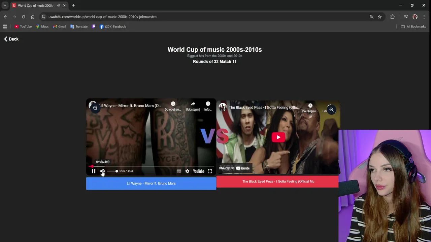The width and height of the screenshot is (431, 242).
Task: Open the zoom magnifier in address bar
Action: [371, 17]
